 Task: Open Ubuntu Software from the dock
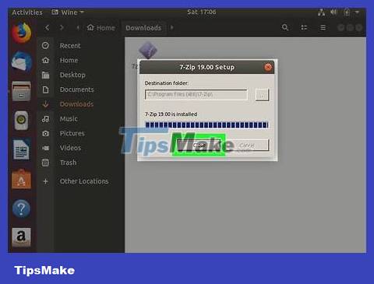[21, 180]
